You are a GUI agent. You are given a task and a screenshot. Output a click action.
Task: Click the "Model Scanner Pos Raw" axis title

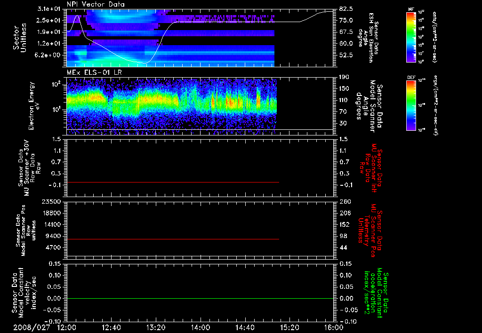(x=26, y=230)
